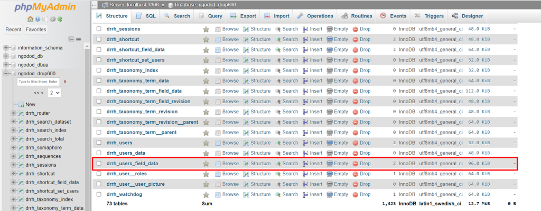
Task: Tick the drrh_taxonomy_index checkbox
Action: [99, 70]
